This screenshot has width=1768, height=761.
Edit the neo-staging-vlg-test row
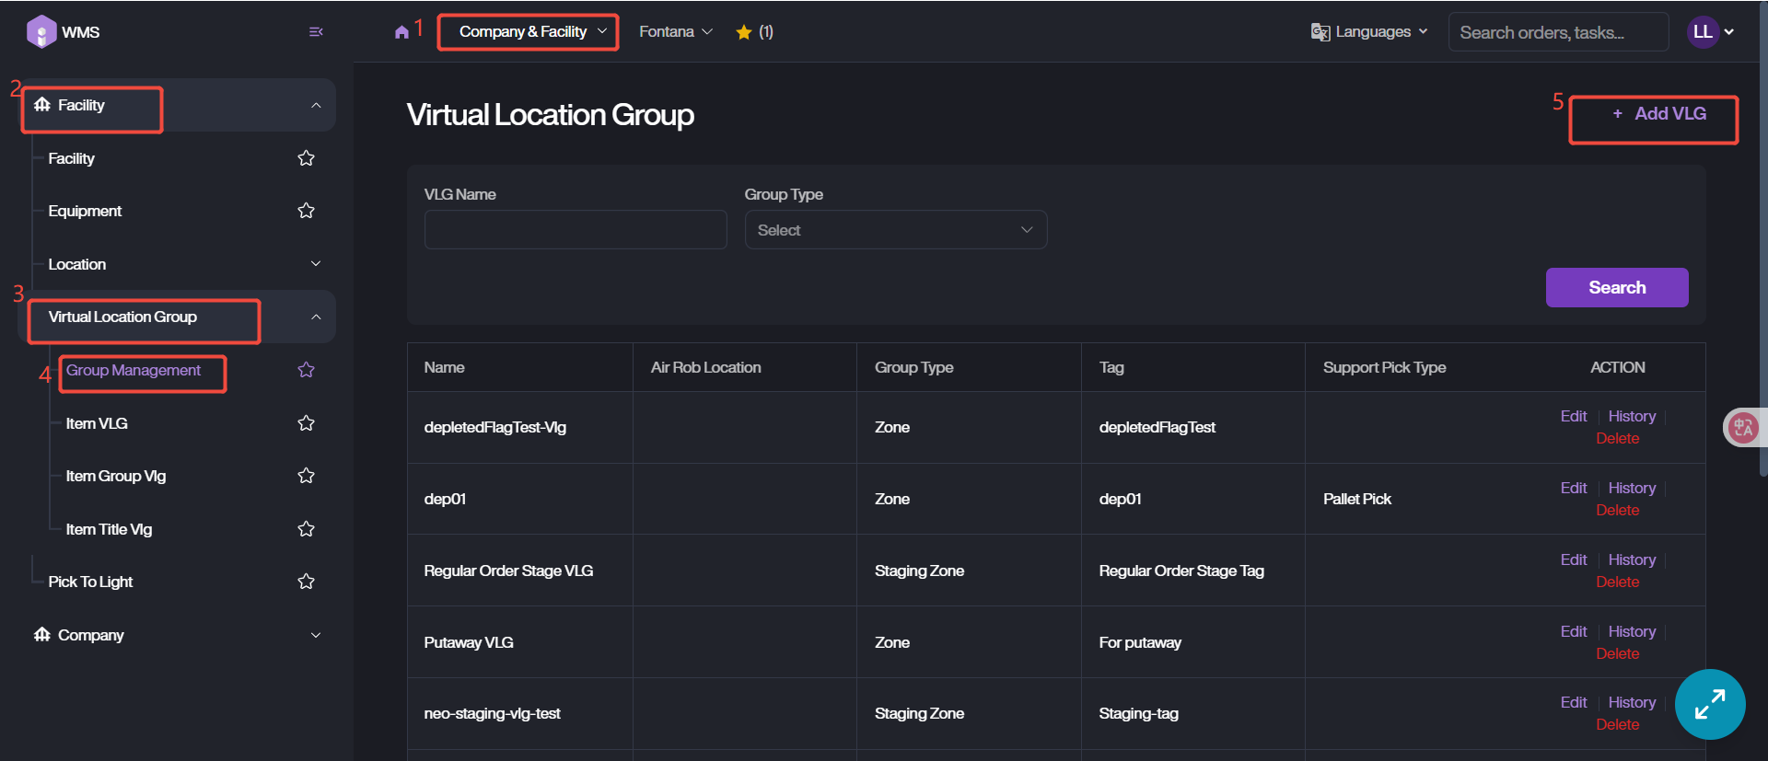pos(1574,702)
